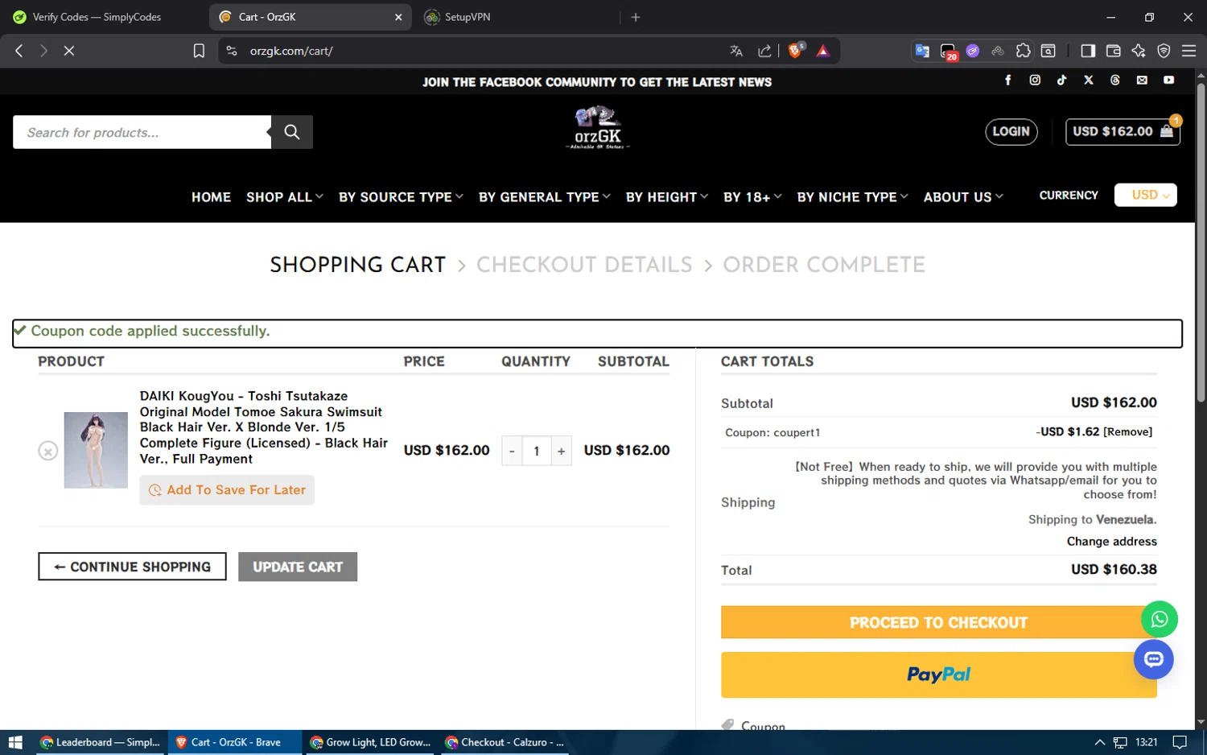Toggle the browser sidebar panel icon
1207x755 pixels.
(x=1088, y=51)
